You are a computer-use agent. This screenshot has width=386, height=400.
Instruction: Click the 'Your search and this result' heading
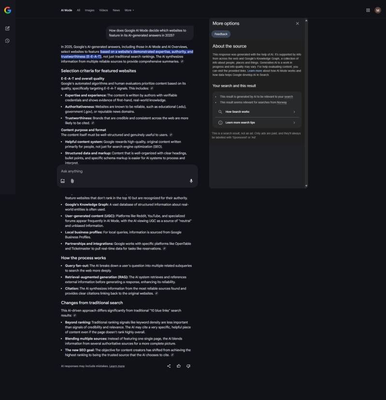(234, 86)
